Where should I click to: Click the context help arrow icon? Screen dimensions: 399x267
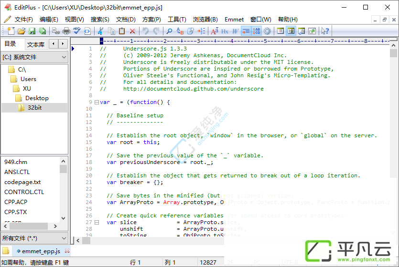[325, 31]
